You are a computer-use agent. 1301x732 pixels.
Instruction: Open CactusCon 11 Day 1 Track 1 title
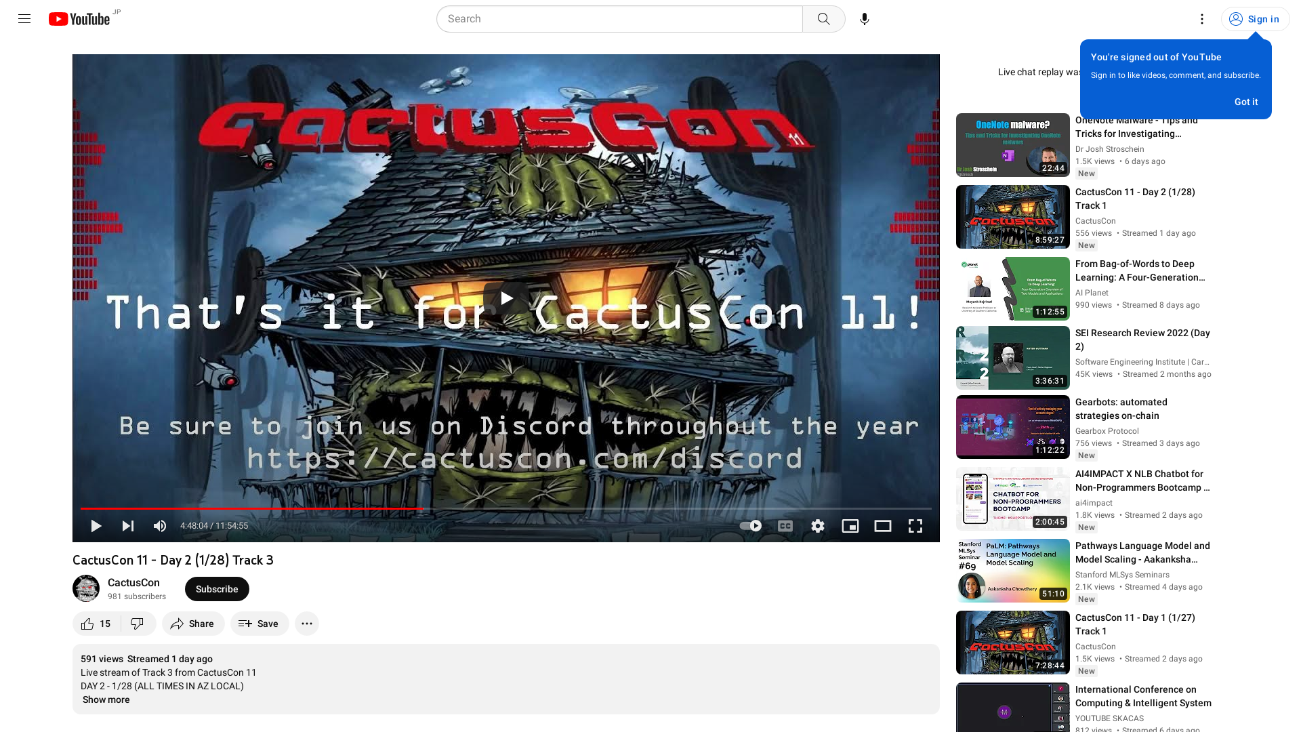point(1134,624)
